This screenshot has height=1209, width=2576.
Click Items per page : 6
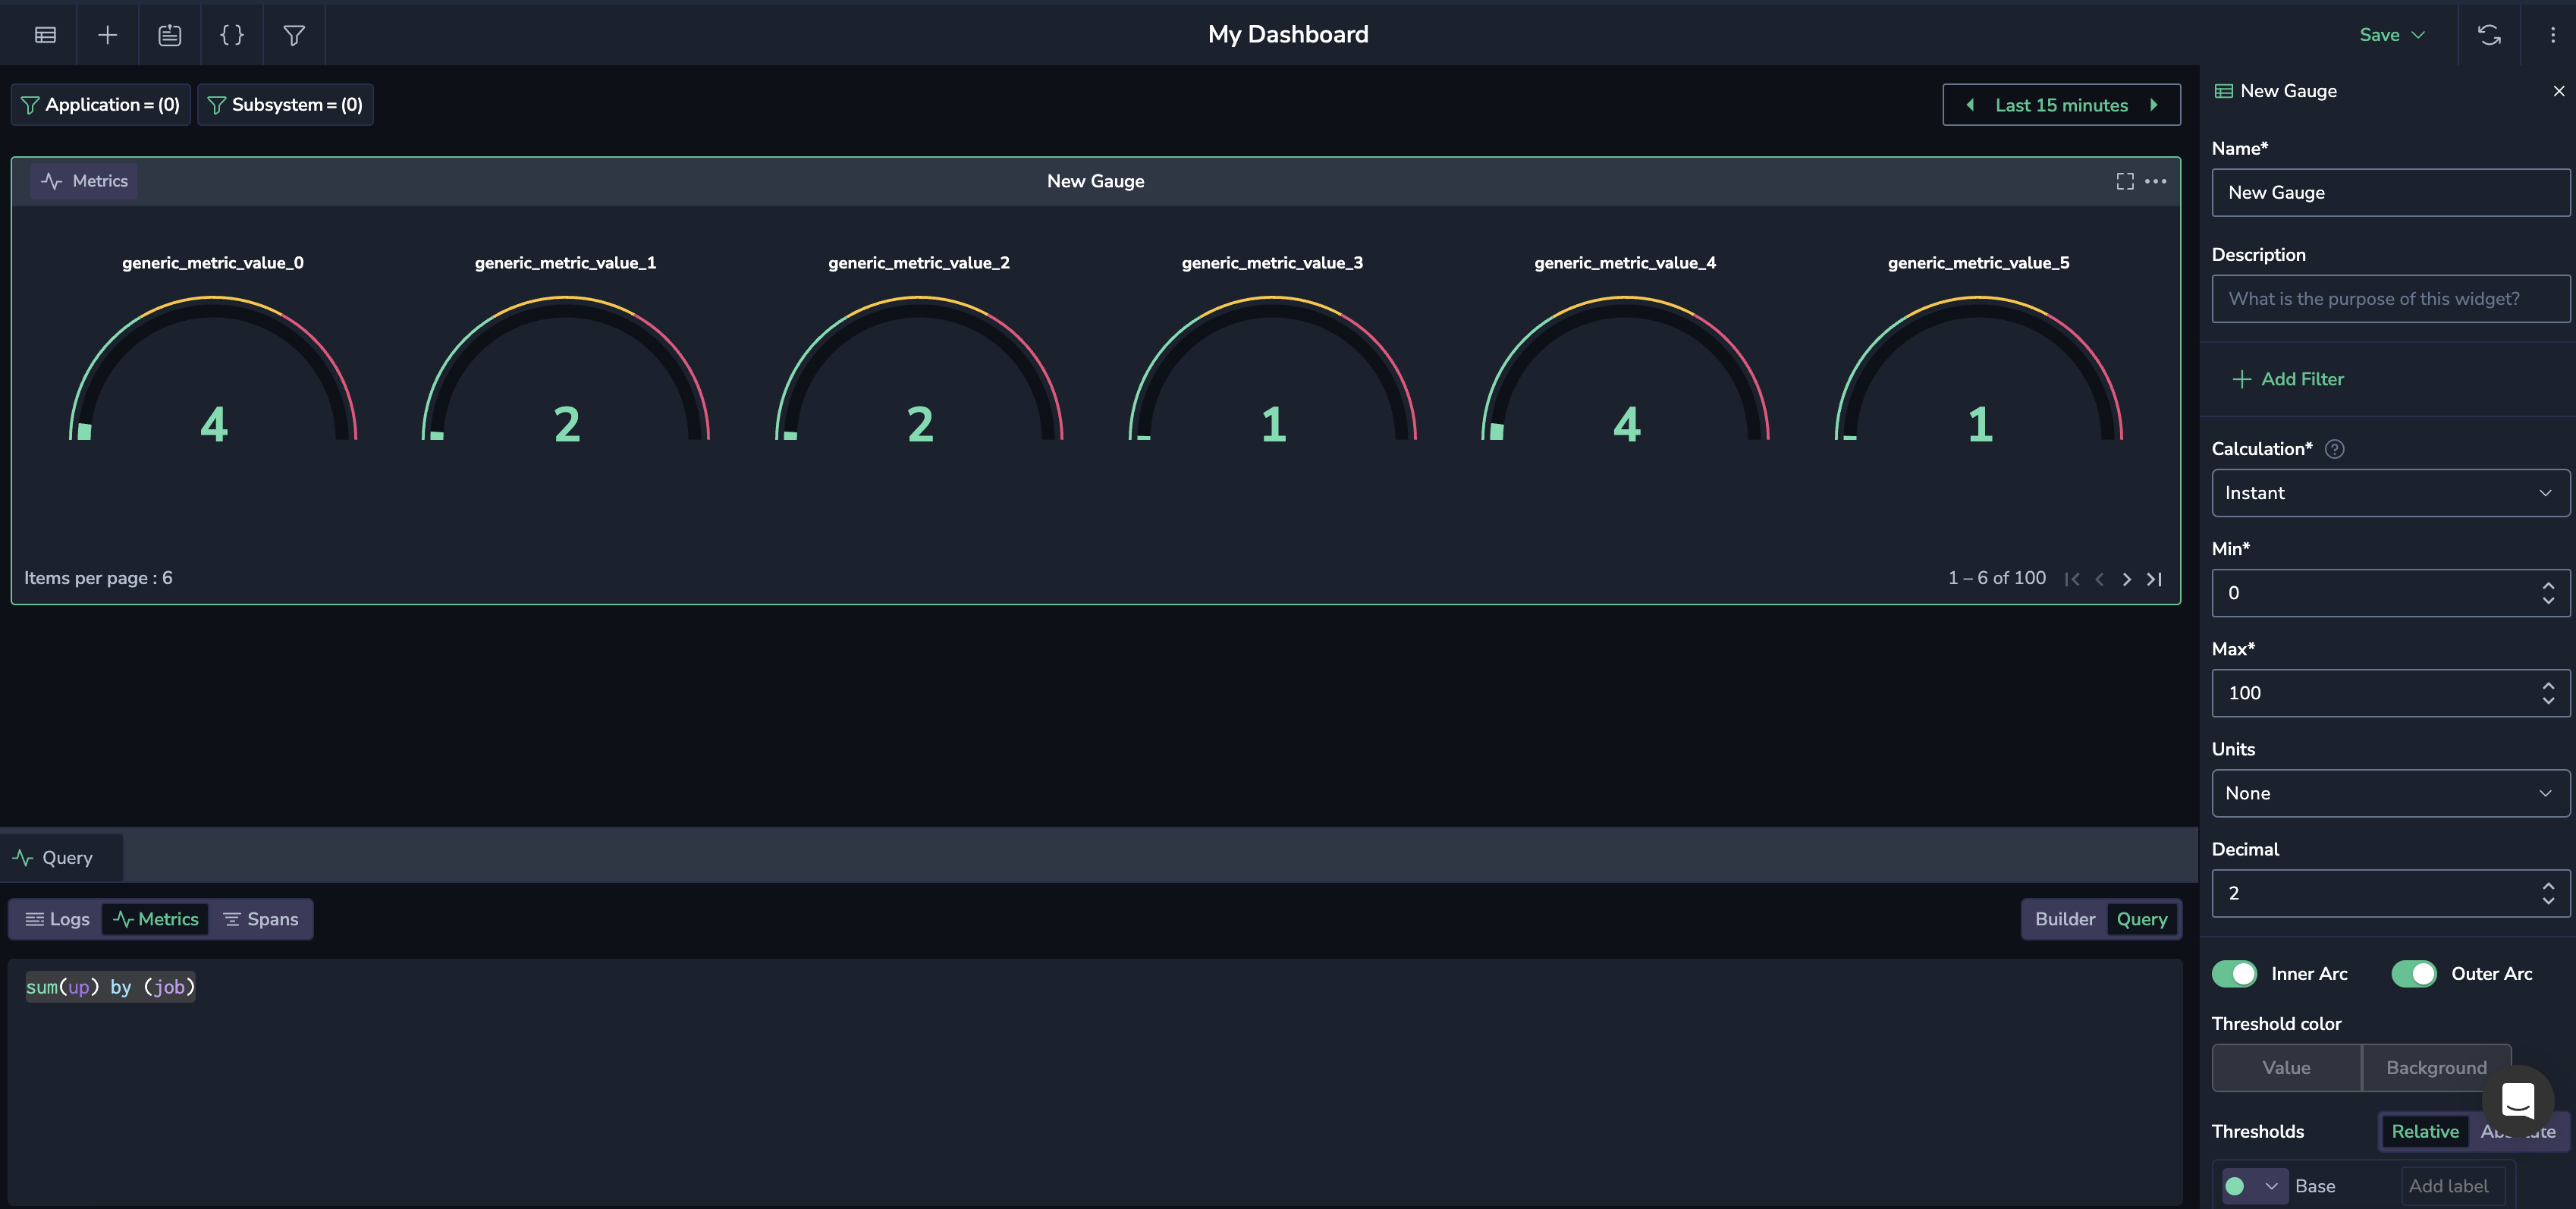click(x=98, y=578)
